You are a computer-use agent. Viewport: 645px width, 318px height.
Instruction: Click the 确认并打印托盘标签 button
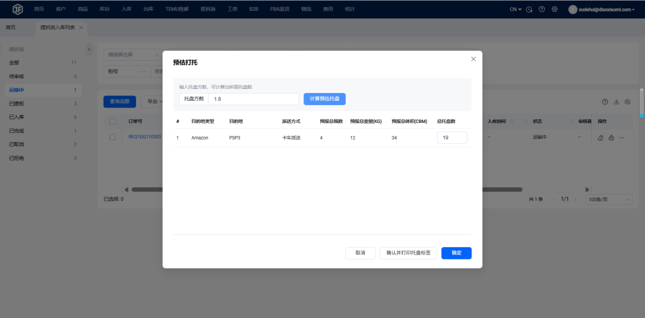point(408,253)
